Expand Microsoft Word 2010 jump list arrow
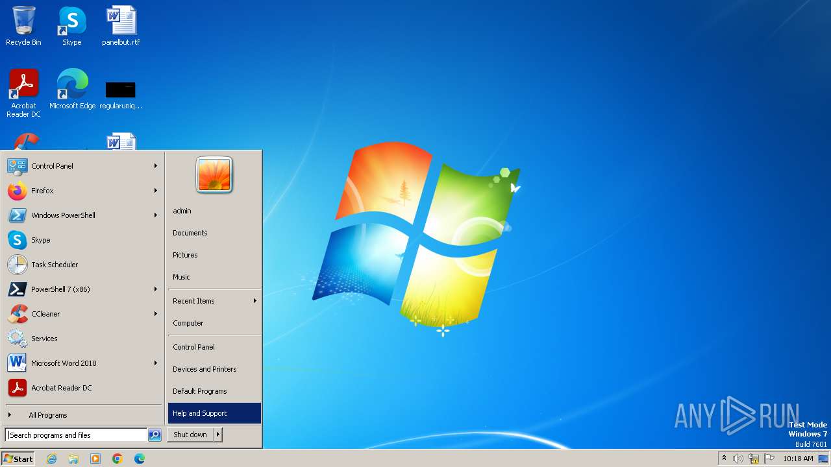This screenshot has height=467, width=831. pos(156,363)
